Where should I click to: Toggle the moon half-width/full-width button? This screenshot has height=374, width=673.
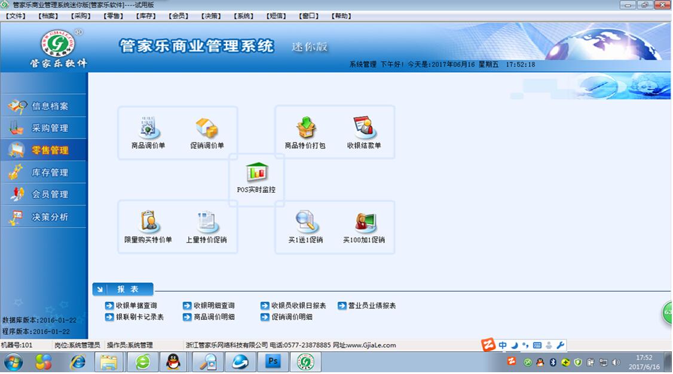(x=514, y=345)
